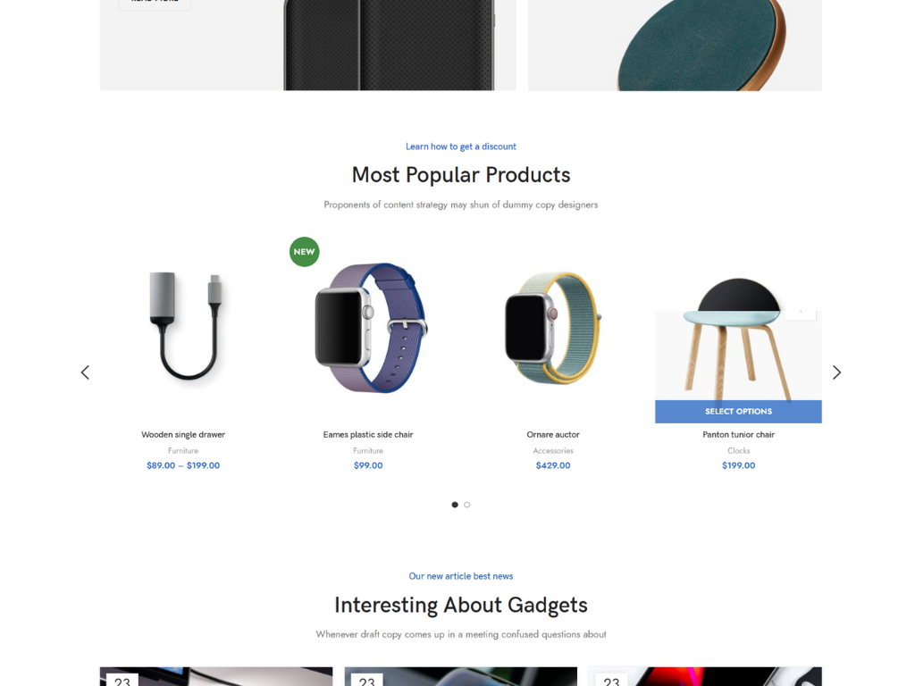Open the Panton tunior chair title link
This screenshot has width=915, height=686.
[738, 435]
